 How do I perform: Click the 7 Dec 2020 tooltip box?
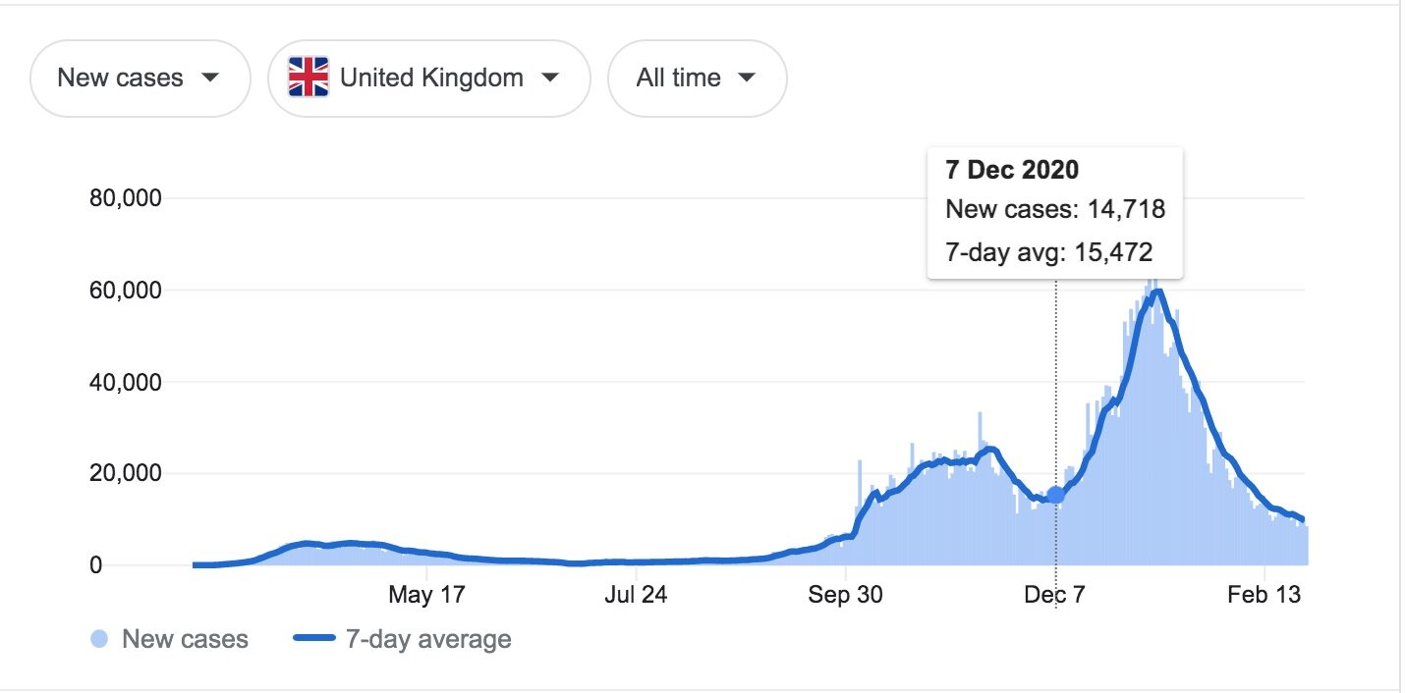1054,212
